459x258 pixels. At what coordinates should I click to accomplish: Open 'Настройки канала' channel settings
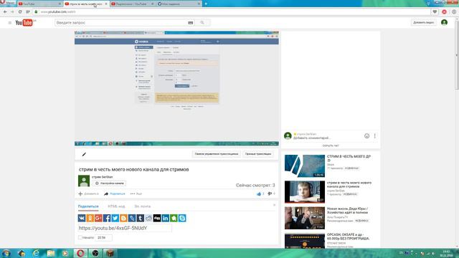pos(109,183)
